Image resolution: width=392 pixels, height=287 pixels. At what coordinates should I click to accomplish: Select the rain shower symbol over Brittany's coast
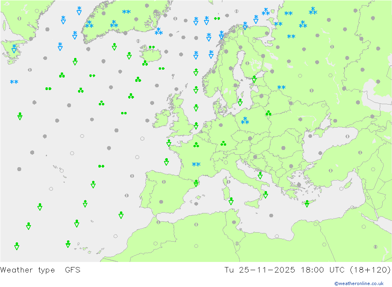point(169,143)
